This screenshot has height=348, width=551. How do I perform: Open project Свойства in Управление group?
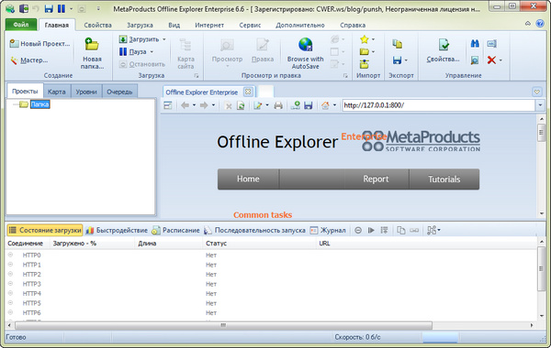pyautogui.click(x=444, y=50)
